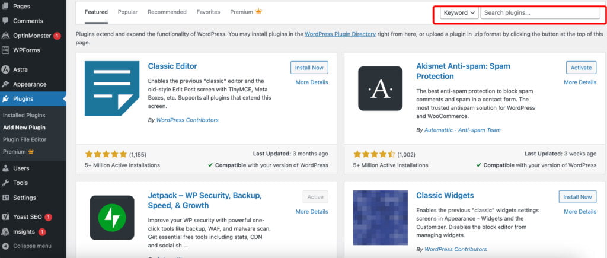This screenshot has height=258, width=607.
Task: Open WordPress Contributors link under Classic Editor
Action: (x=187, y=120)
